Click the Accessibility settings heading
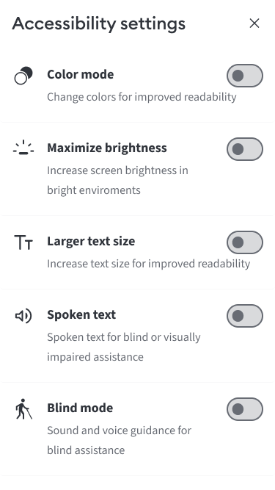This screenshot has width=275, height=490. point(98,24)
